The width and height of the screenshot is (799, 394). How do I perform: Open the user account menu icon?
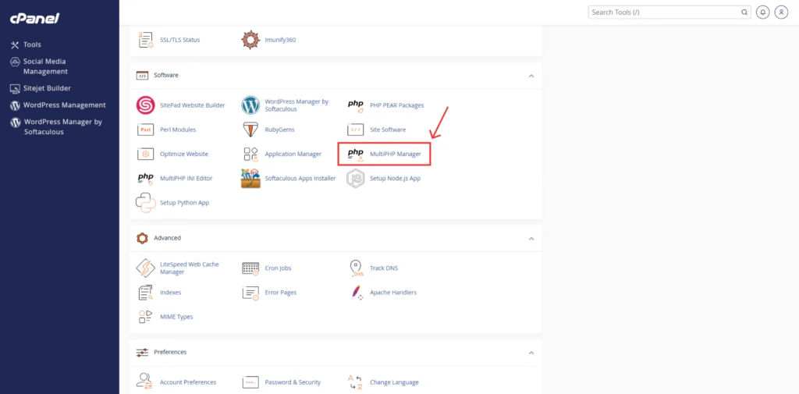[781, 12]
